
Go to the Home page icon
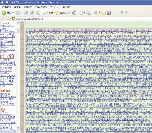(38, 13)
